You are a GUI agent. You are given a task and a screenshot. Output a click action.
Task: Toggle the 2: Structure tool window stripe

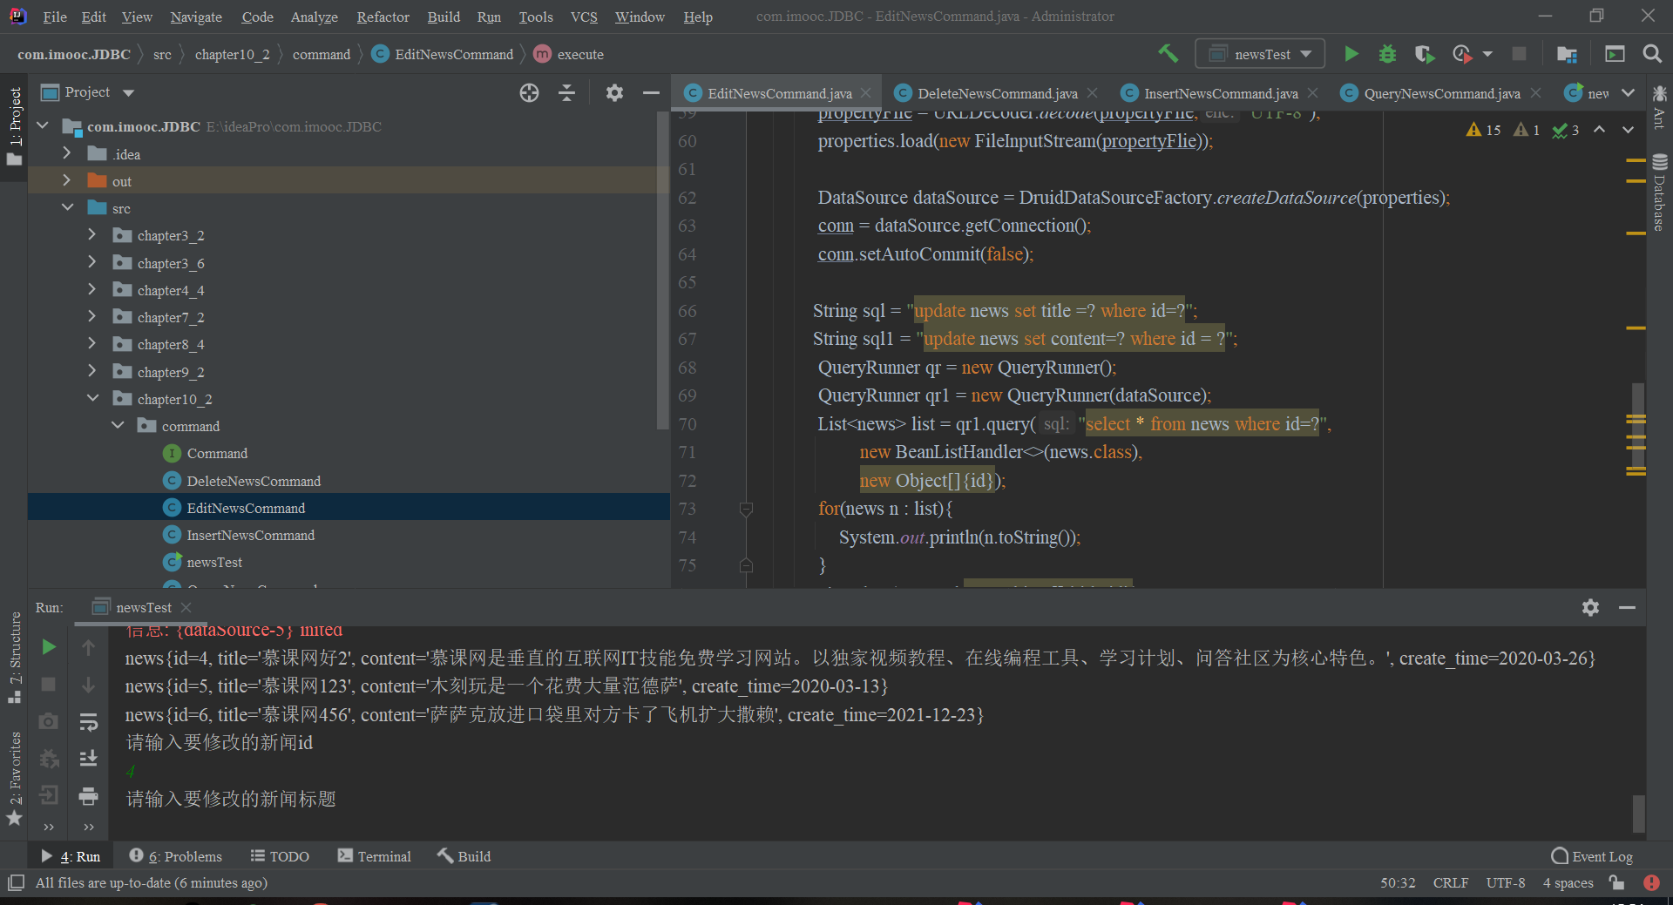tap(15, 658)
